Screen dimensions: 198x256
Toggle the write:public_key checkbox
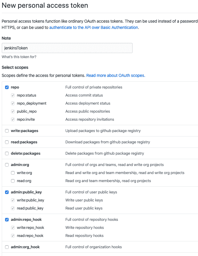coord(13,200)
